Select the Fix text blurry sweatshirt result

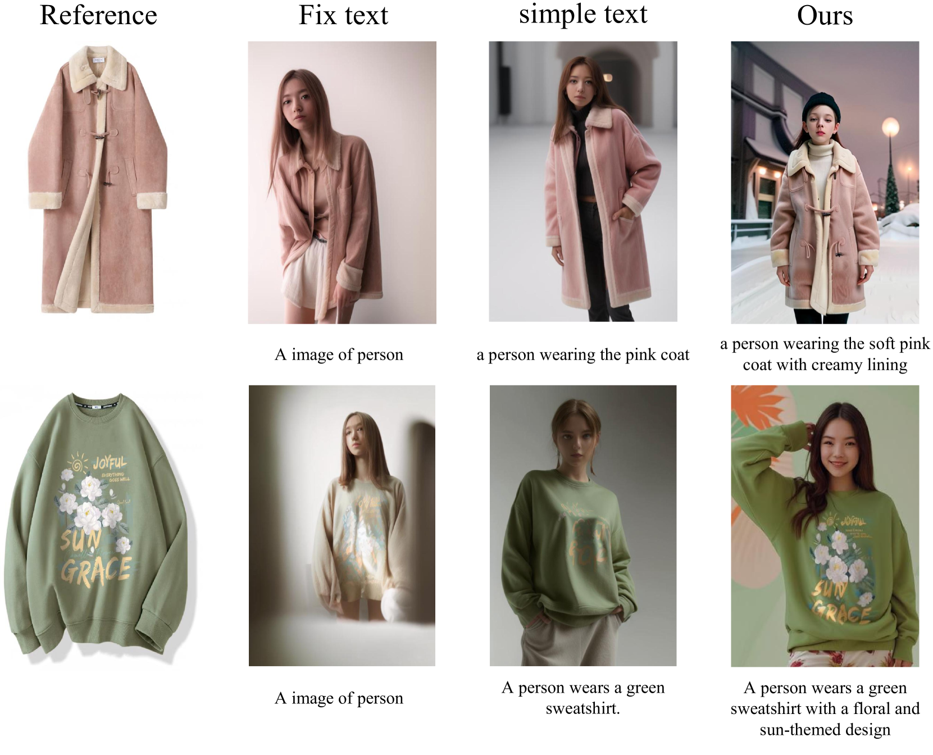click(x=342, y=525)
